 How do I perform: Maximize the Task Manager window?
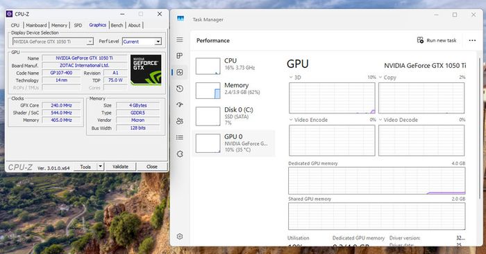tap(454, 15)
